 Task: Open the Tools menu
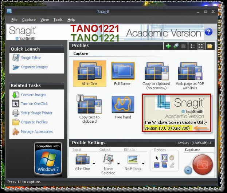58,20
